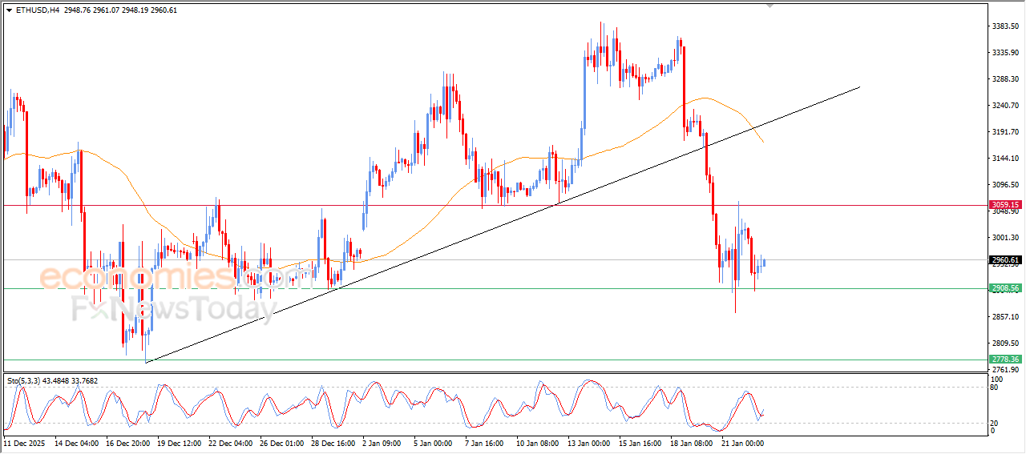Image resolution: width=1026 pixels, height=454 pixels.
Task: Click the stochastic 20 level scale label
Action: [x=996, y=423]
